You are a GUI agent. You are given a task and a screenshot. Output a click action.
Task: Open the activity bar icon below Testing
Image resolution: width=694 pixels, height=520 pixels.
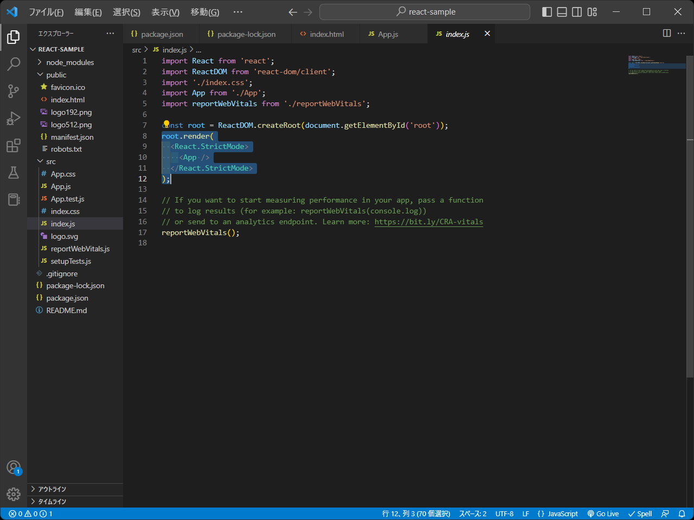click(14, 199)
